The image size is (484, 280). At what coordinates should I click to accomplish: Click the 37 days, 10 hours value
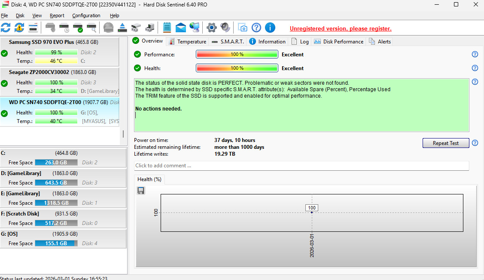point(234,140)
